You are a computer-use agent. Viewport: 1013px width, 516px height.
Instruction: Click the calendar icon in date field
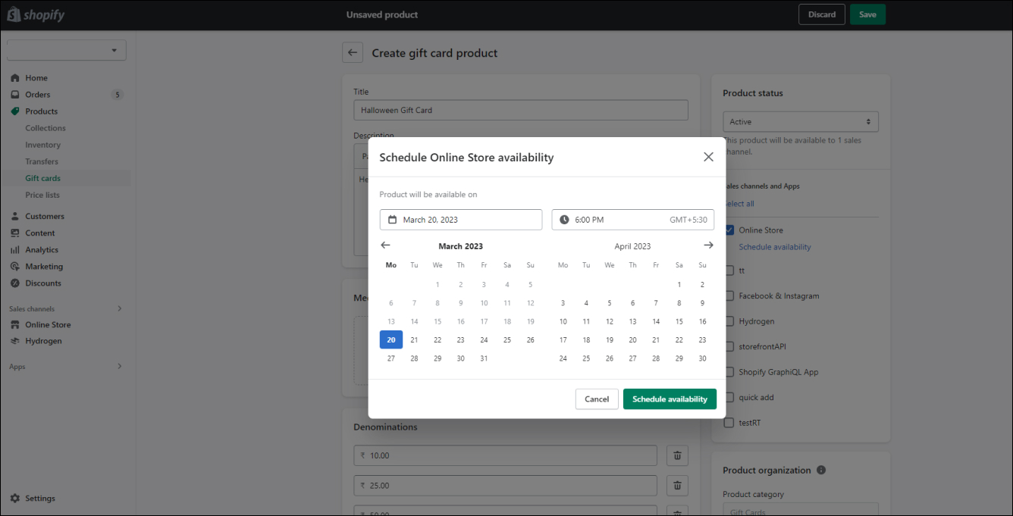pyautogui.click(x=392, y=220)
